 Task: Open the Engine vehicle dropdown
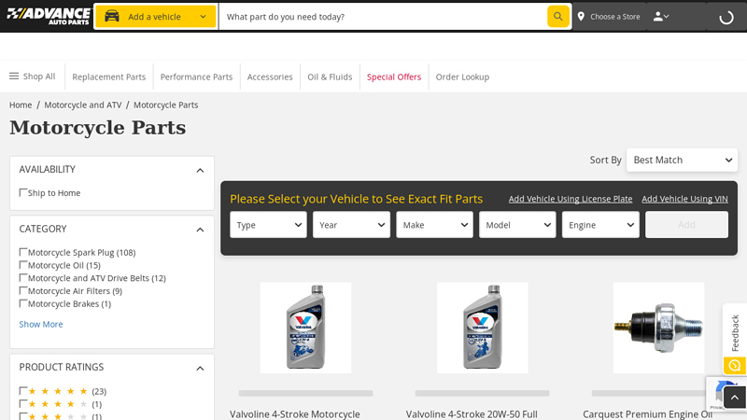600,225
